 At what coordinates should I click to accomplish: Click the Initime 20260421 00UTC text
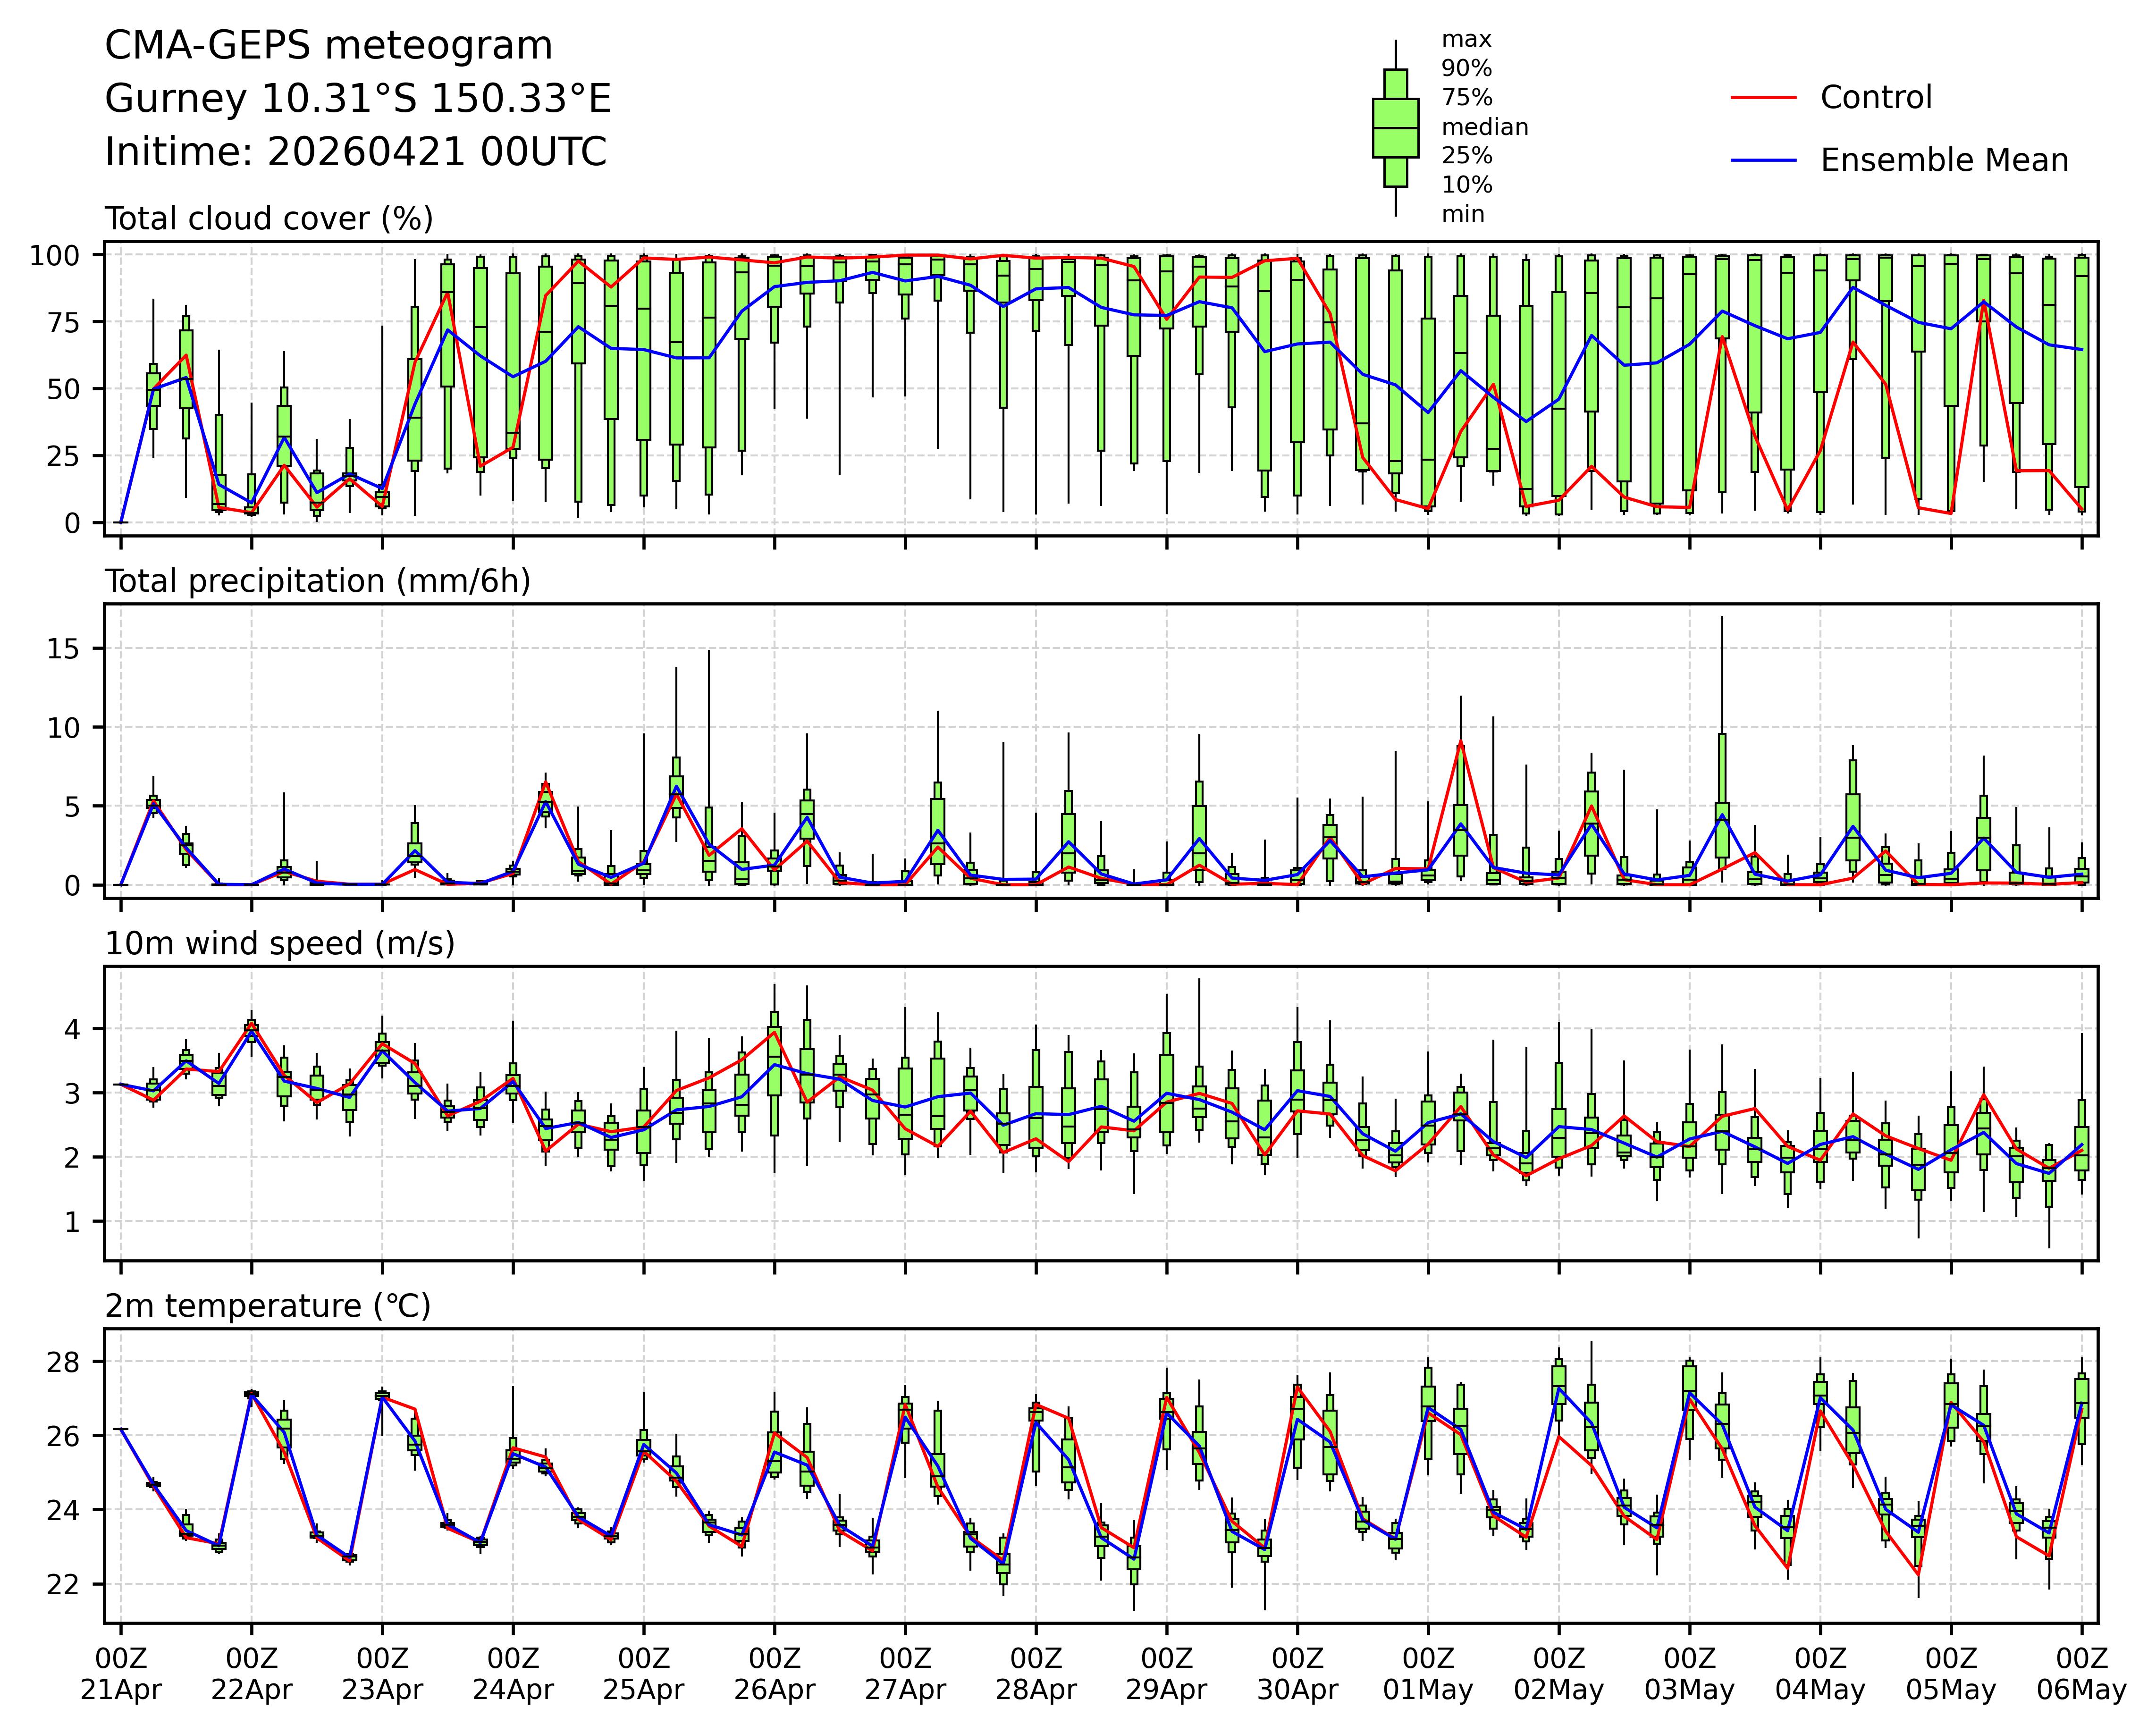[x=355, y=152]
